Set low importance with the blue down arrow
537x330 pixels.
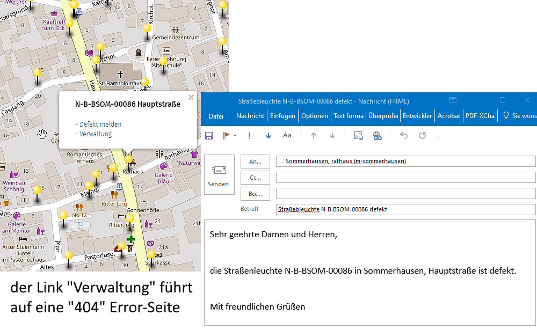(x=268, y=135)
